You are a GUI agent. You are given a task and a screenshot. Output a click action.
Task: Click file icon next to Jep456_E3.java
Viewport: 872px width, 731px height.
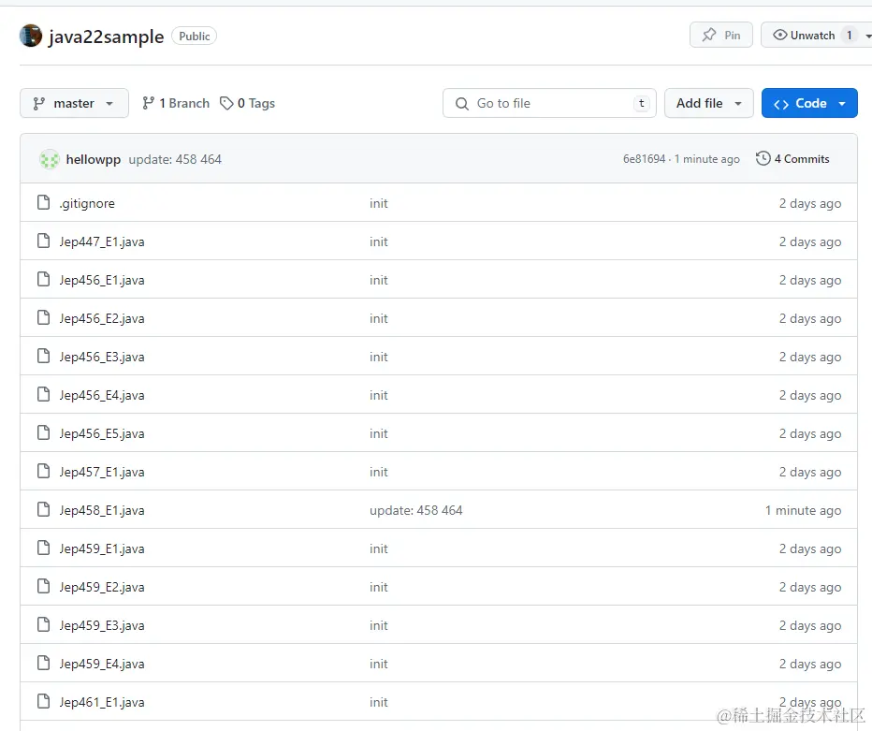43,356
